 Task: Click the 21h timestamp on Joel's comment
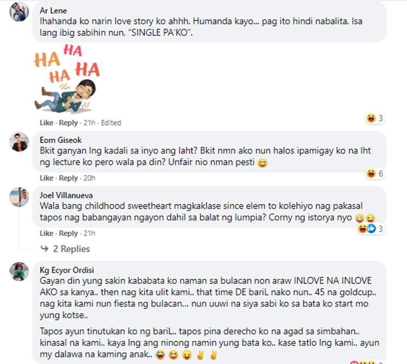coord(90,233)
